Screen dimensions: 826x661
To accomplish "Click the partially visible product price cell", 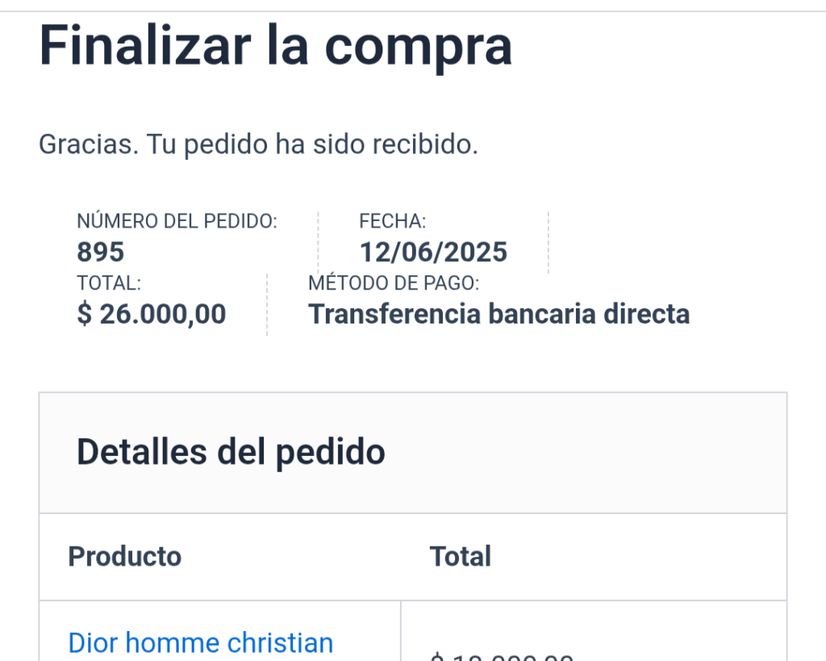I will click(x=502, y=655).
